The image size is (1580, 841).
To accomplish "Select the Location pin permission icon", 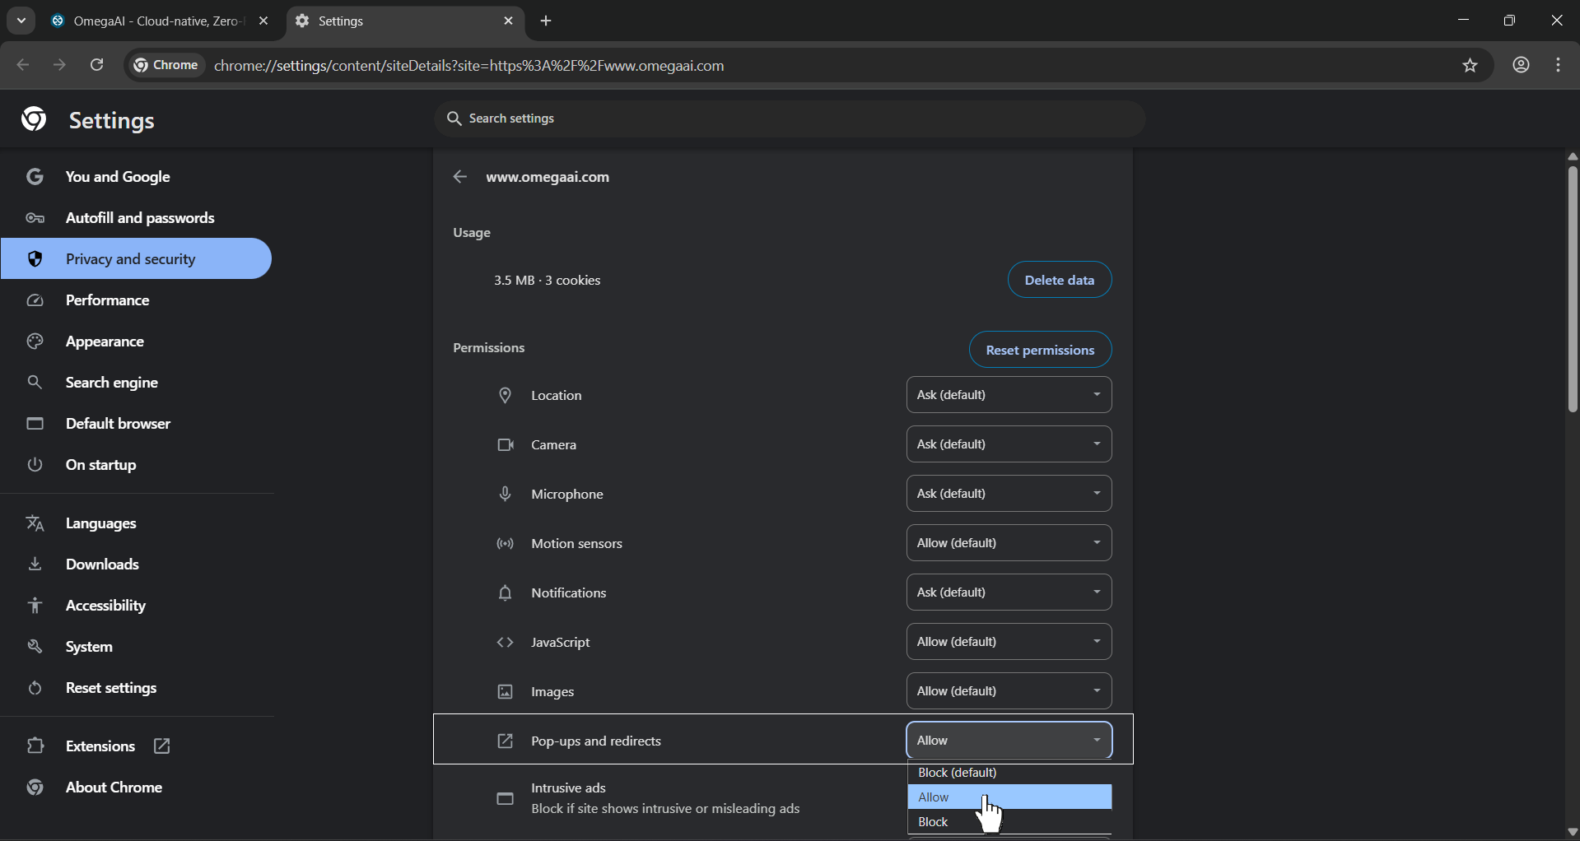I will coord(506,395).
